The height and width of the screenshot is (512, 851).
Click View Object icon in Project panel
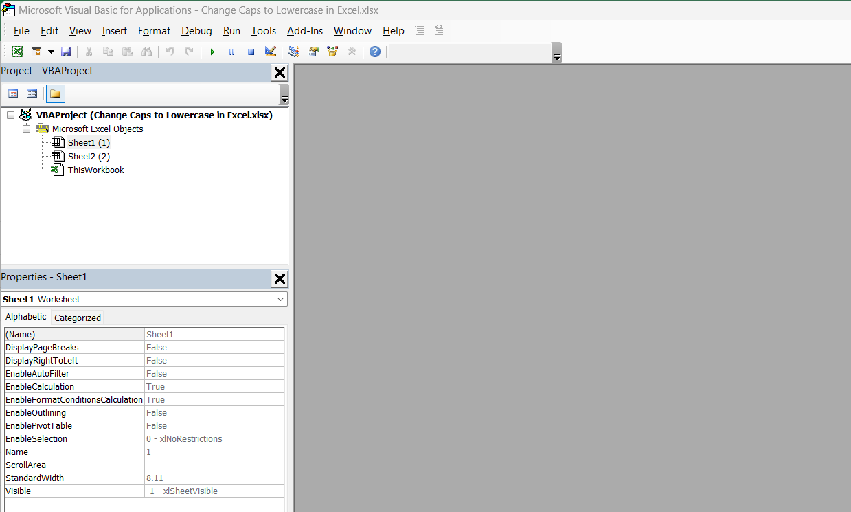[32, 93]
